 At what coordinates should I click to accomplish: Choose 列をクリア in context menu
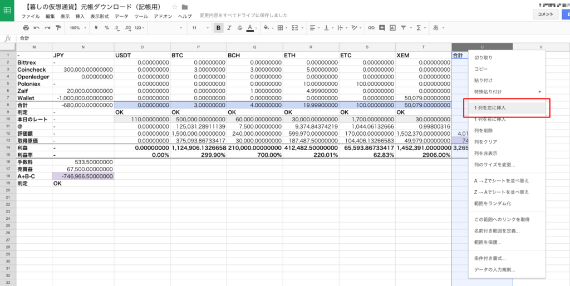507,142
